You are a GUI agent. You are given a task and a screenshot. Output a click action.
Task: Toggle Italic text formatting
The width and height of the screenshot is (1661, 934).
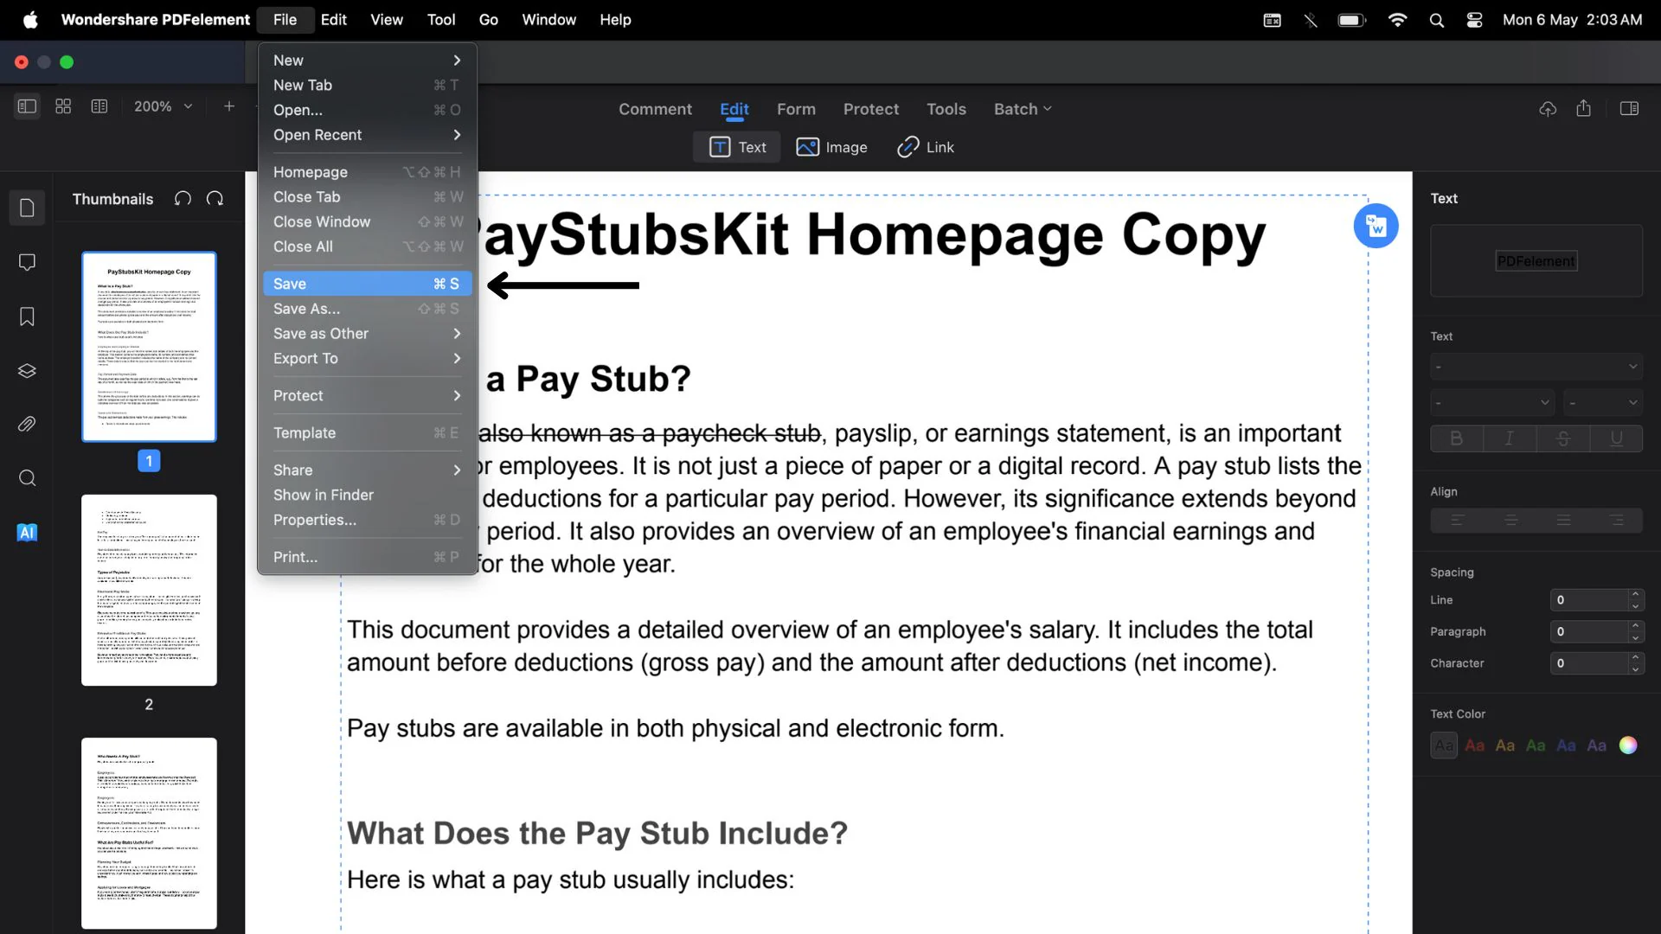1510,438
